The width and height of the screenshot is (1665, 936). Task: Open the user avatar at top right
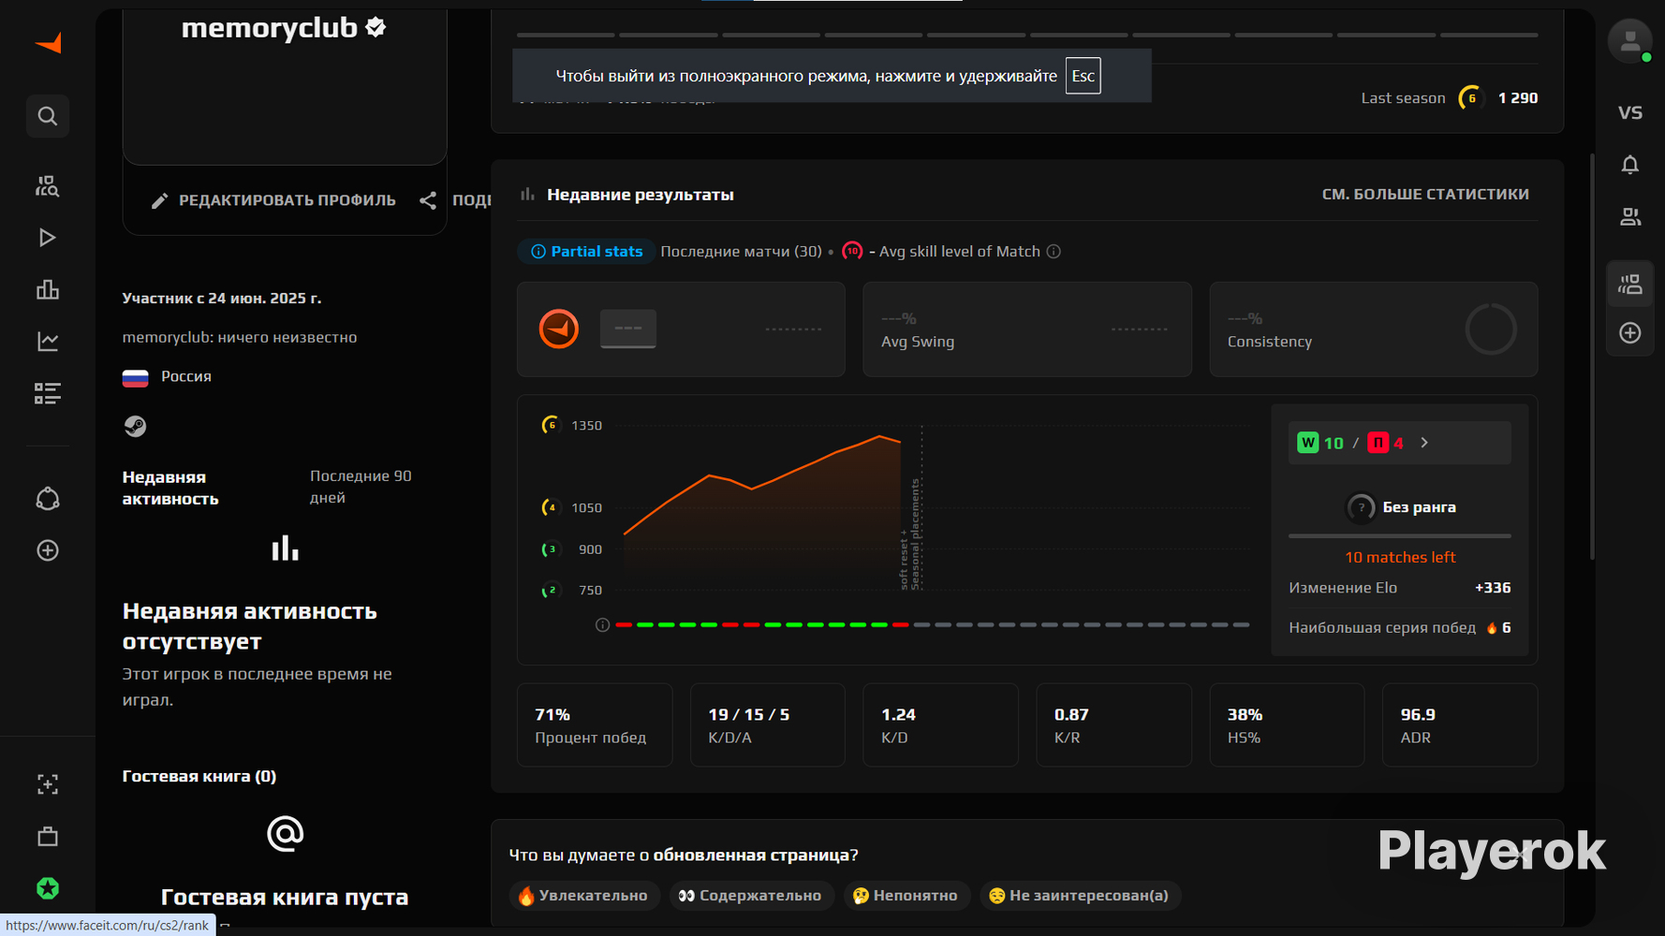coord(1630,40)
